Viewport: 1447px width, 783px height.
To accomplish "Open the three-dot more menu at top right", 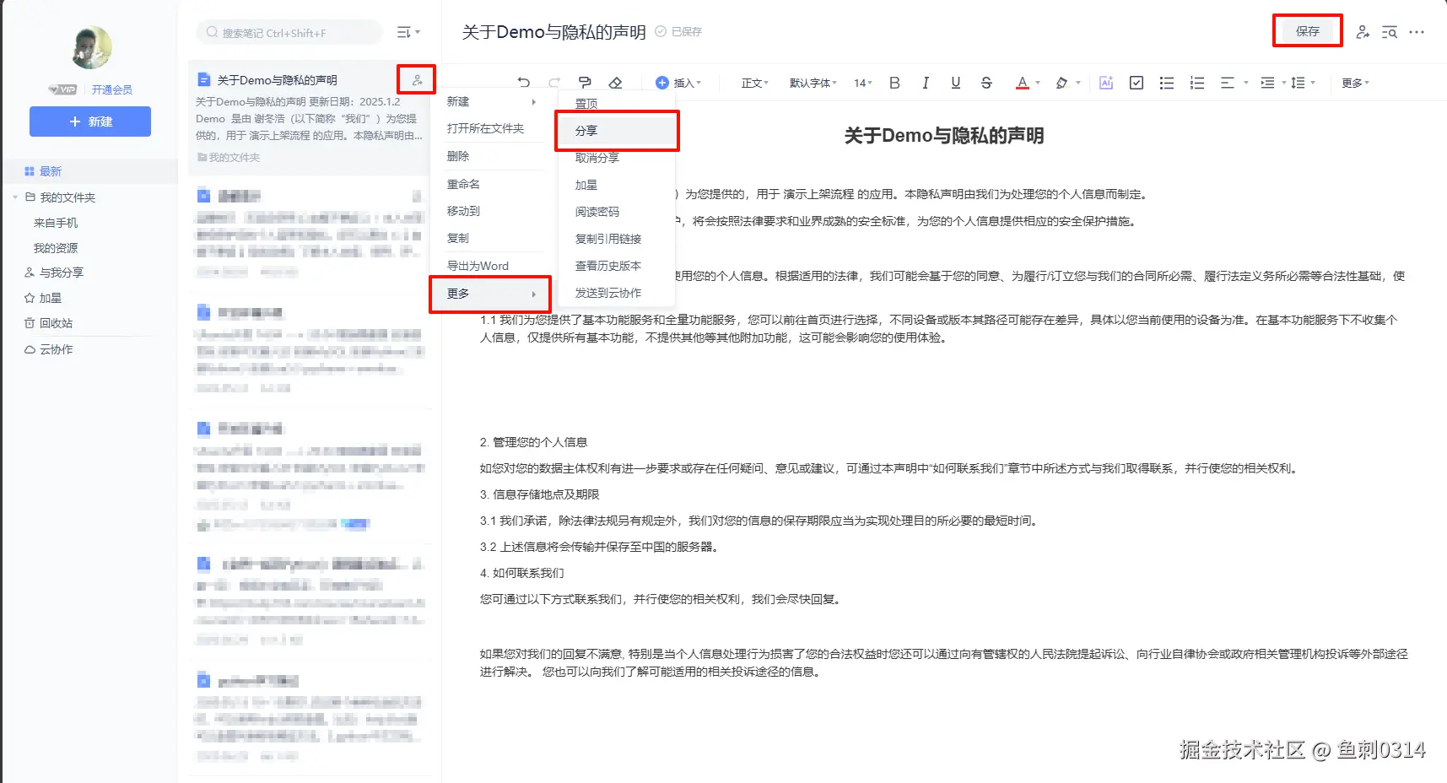I will coord(1417,32).
